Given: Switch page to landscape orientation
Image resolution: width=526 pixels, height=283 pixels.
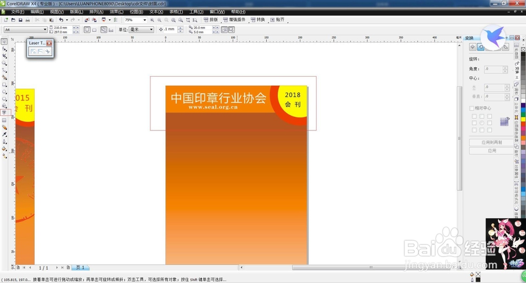Looking at the screenshot, I should (94, 30).
